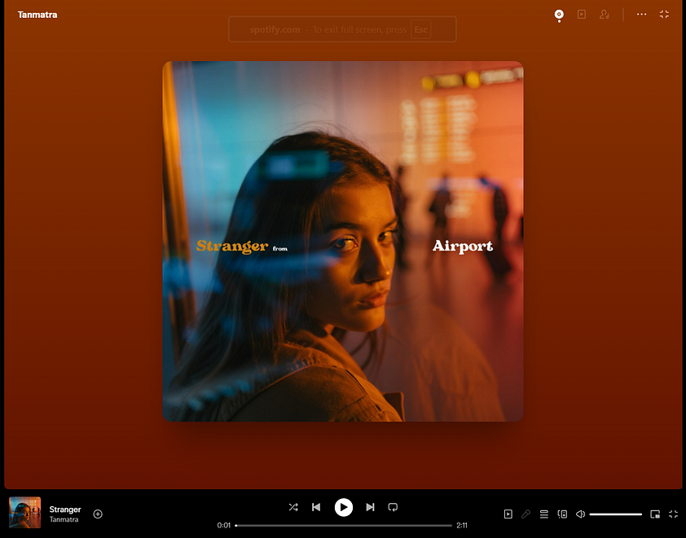Click the 0:01 elapsed time label
Image resolution: width=686 pixels, height=538 pixels.
point(223,525)
